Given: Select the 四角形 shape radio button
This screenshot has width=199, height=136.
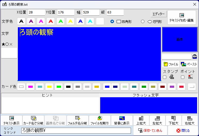Looking at the screenshot, I should click(112, 22).
